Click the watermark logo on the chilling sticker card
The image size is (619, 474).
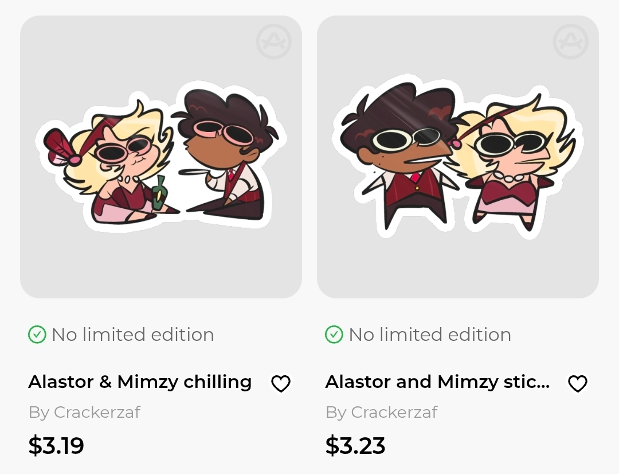(273, 41)
